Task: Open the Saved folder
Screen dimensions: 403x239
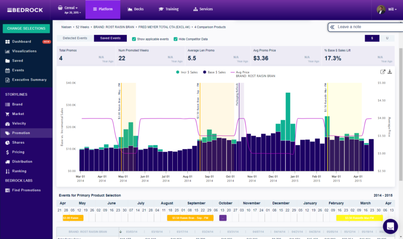Action: point(18,61)
